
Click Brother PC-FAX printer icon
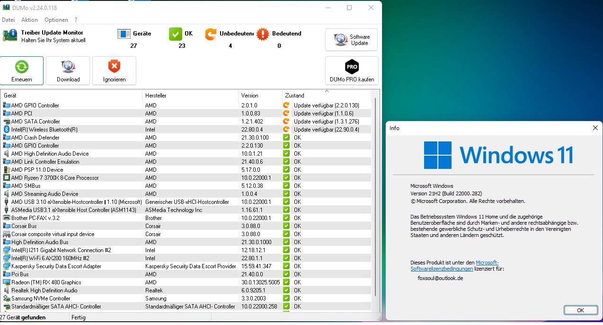pyautogui.click(x=7, y=218)
